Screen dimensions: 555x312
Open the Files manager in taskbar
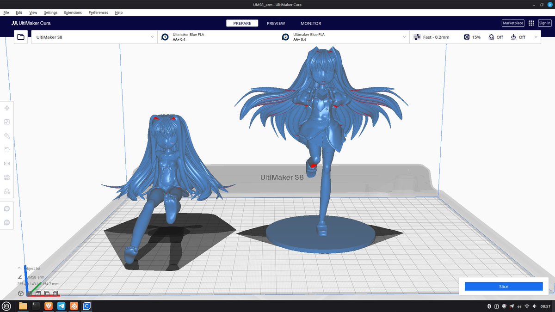click(x=23, y=306)
